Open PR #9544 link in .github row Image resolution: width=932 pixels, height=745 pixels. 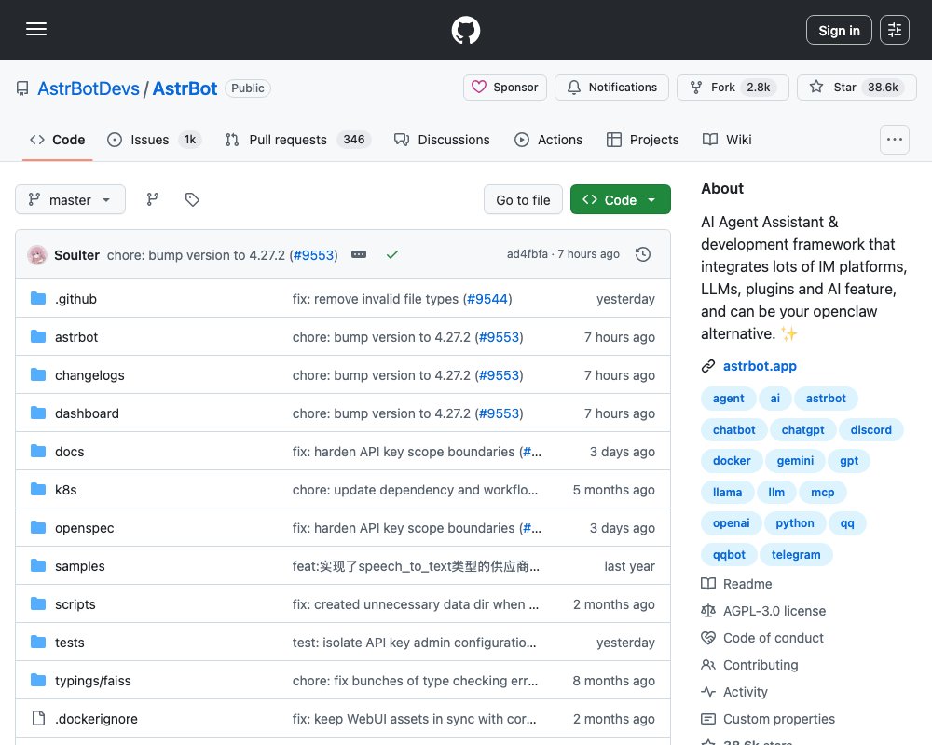click(x=487, y=299)
